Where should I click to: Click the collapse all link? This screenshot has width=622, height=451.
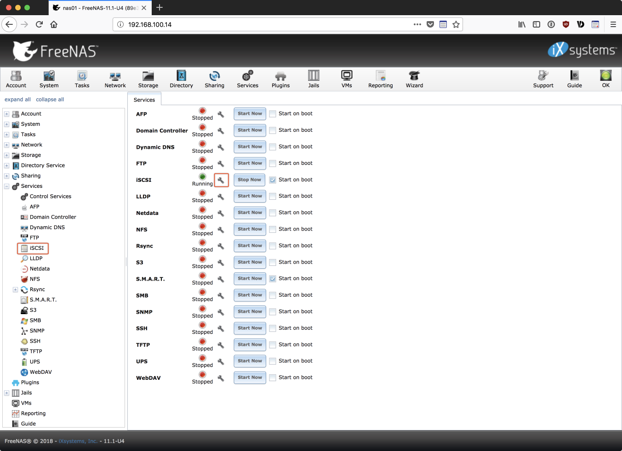coord(50,99)
